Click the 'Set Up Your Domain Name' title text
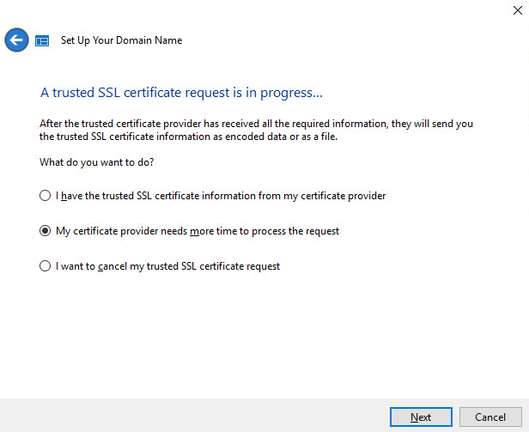 [x=121, y=40]
